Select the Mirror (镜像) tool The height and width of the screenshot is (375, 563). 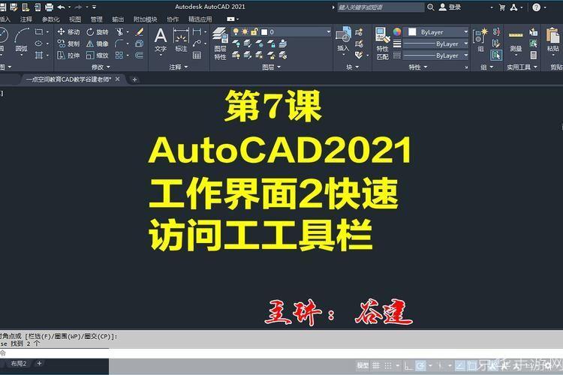click(x=98, y=43)
